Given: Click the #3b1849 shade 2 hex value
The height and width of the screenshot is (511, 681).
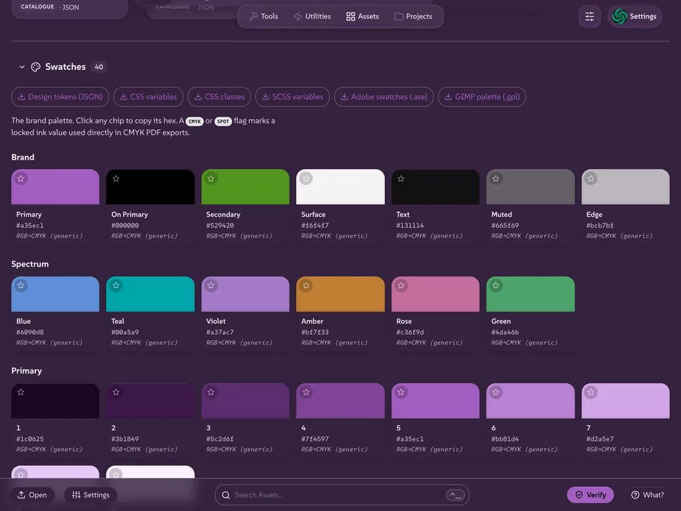Looking at the screenshot, I should (x=125, y=440).
